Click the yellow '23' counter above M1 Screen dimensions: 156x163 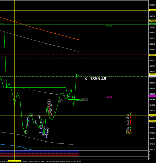point(130,113)
